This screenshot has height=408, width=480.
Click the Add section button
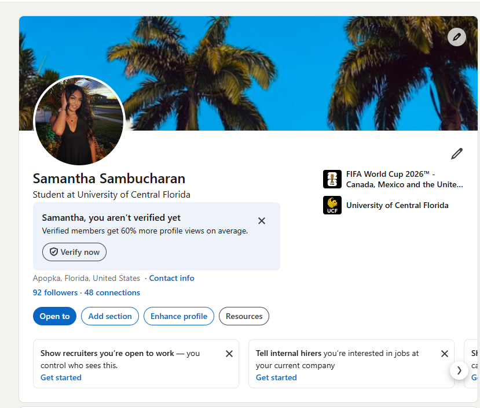(110, 316)
